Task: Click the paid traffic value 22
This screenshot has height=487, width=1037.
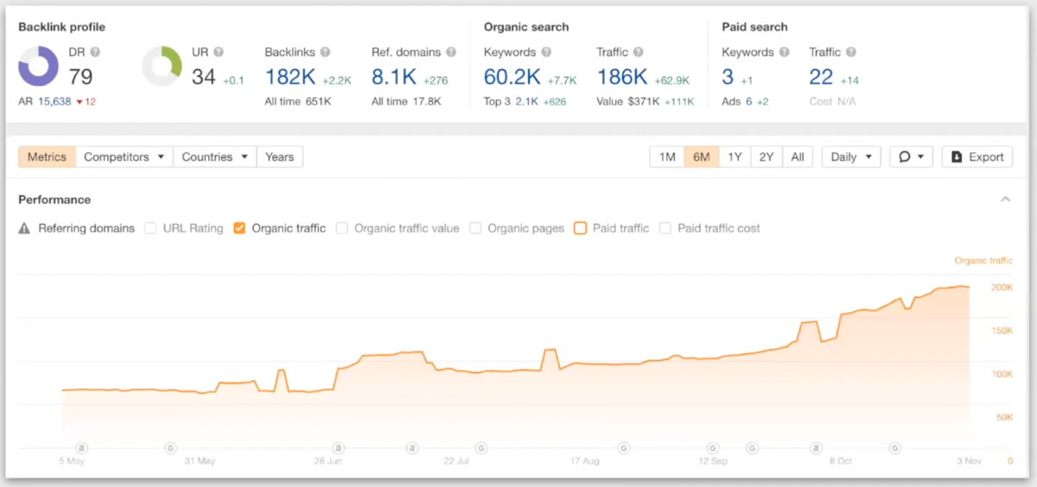Action: tap(821, 77)
